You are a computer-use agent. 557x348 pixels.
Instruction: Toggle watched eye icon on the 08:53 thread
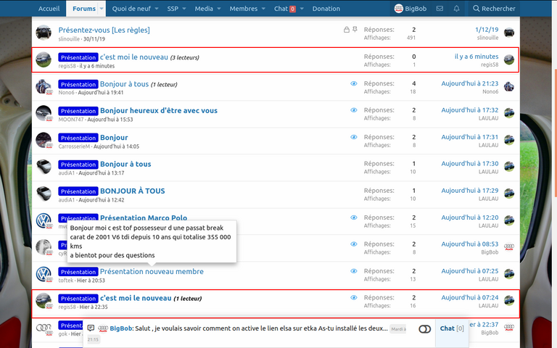(x=354, y=244)
